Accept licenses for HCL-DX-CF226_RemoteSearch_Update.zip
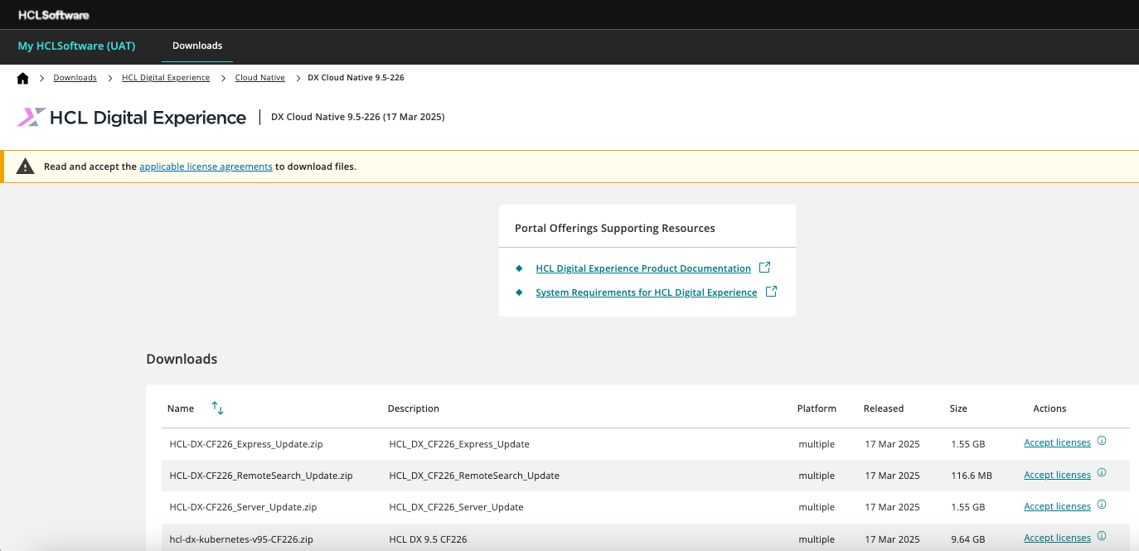The image size is (1139, 551). point(1057,475)
